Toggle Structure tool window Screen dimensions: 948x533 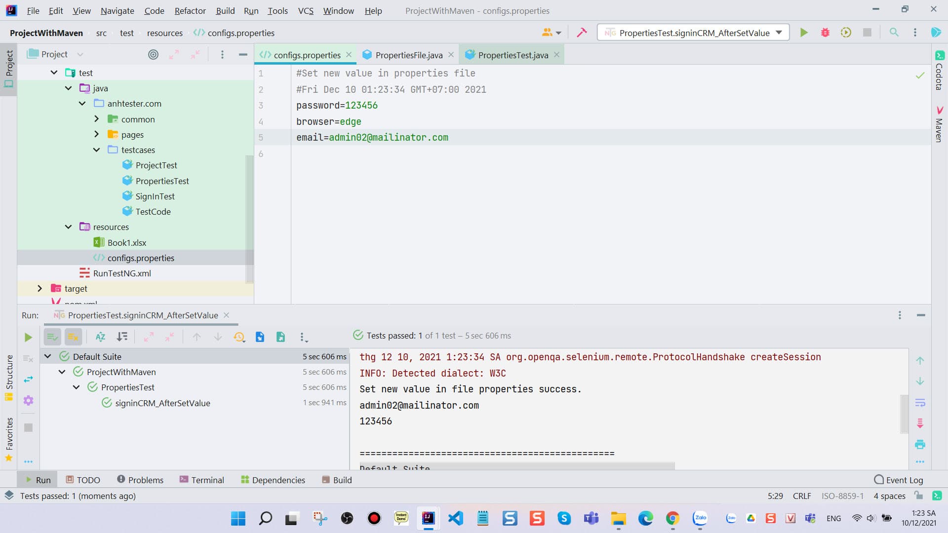[9, 378]
